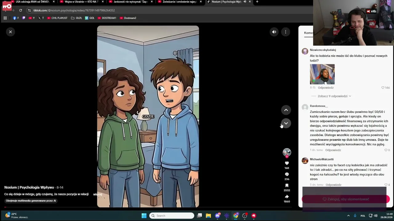Click the taskbar Search box
Screen dimensions: 394x221
[x=172, y=216]
